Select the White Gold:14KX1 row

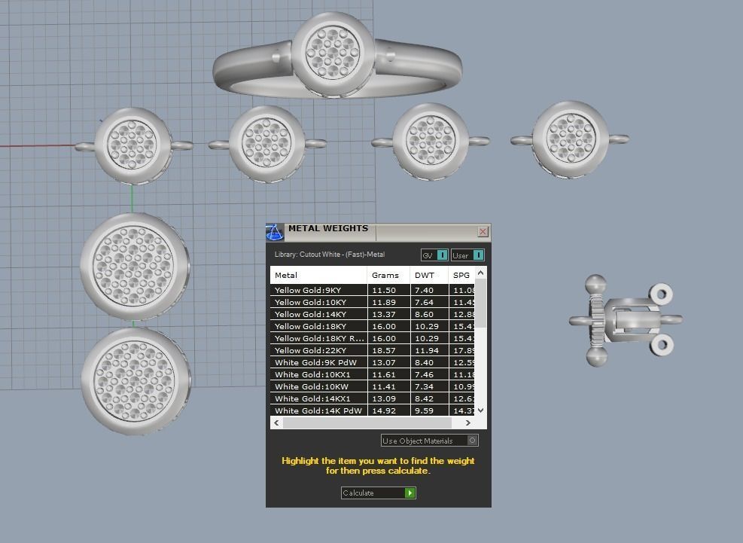click(373, 399)
